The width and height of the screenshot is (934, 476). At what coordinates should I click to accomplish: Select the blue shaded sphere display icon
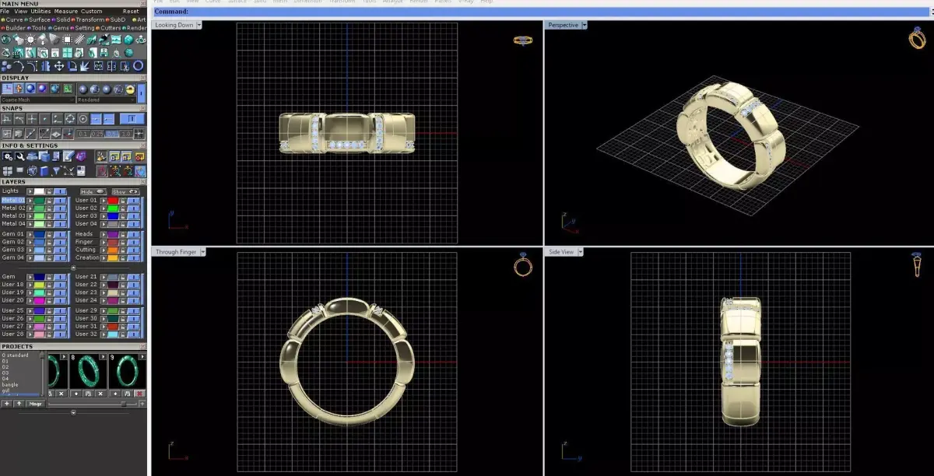pyautogui.click(x=30, y=89)
